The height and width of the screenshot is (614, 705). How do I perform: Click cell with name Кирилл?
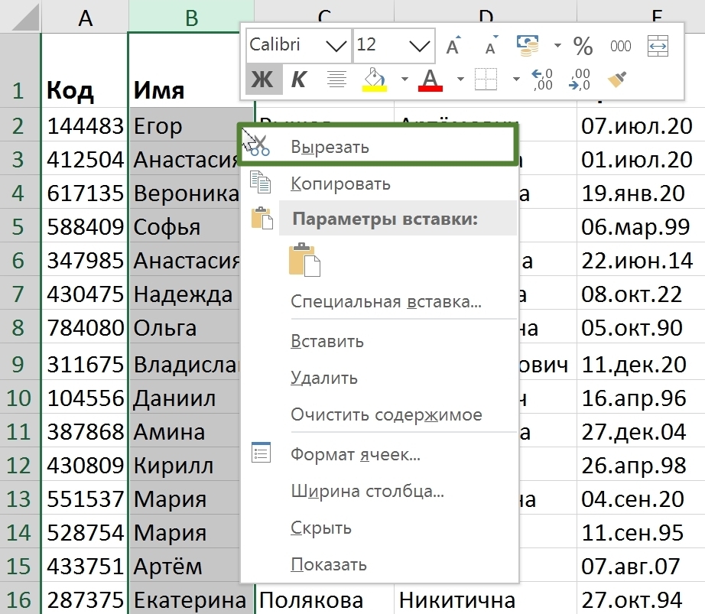pyautogui.click(x=185, y=465)
